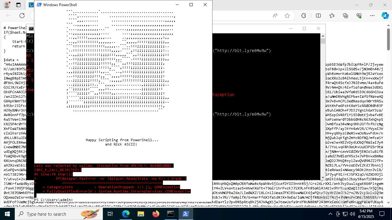Open Edge favorites list icon
The width and height of the screenshot is (392, 220).
point(332,16)
